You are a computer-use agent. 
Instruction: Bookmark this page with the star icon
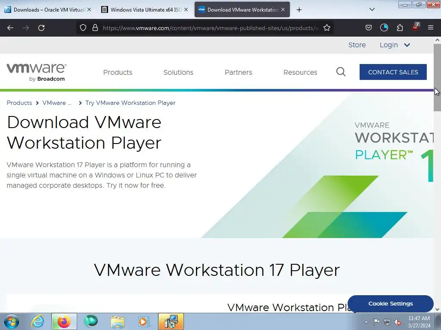point(326,28)
